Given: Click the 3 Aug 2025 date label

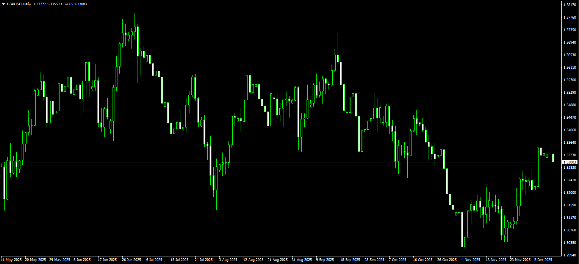Looking at the screenshot, I should [228, 260].
